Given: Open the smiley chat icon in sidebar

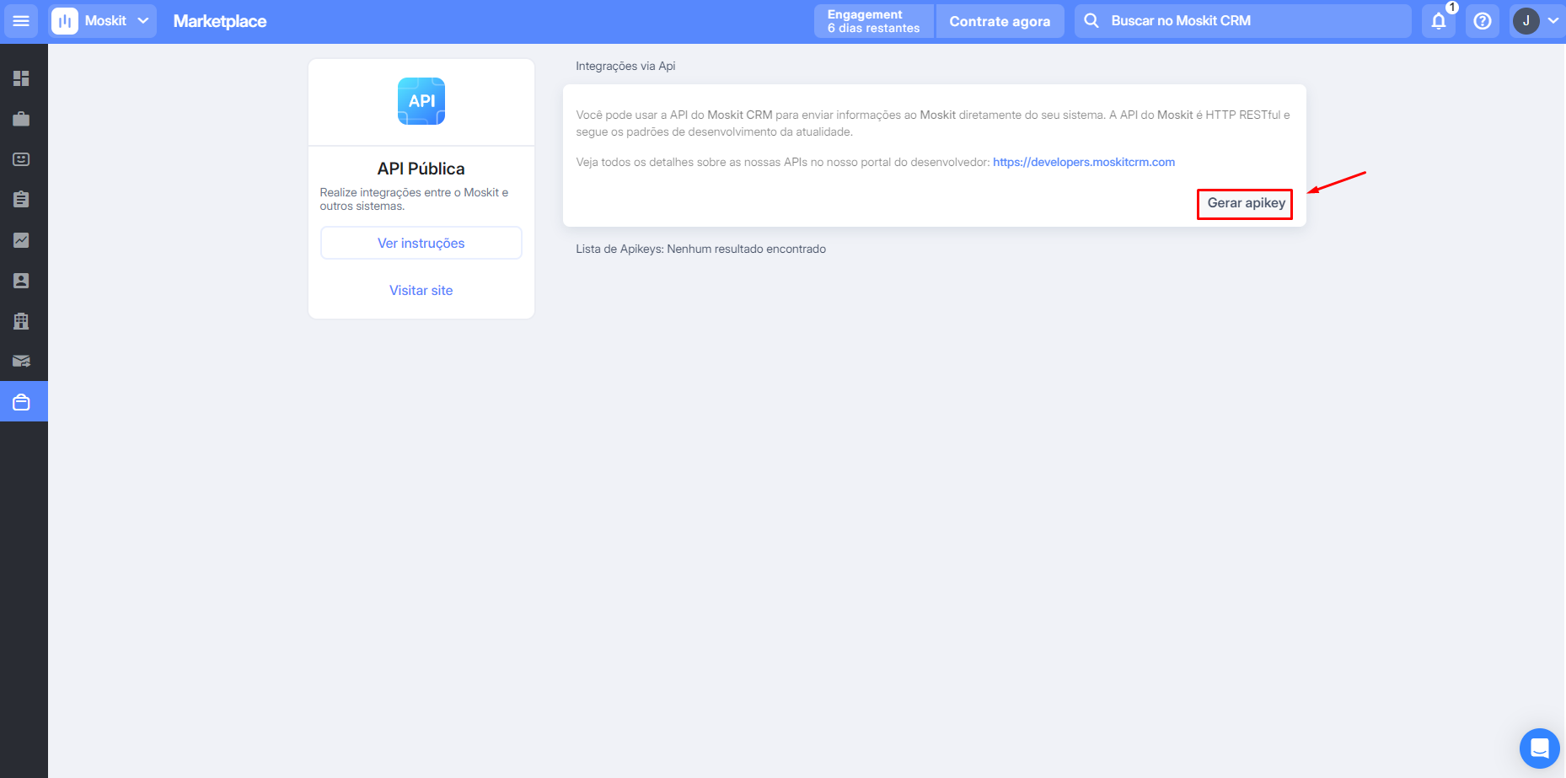Looking at the screenshot, I should pyautogui.click(x=21, y=159).
